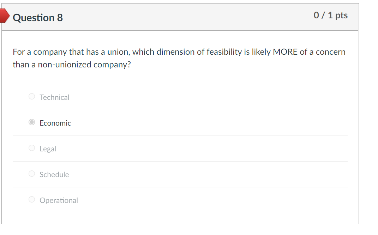Click the question prompt text
This screenshot has height=235, width=378.
[179, 58]
